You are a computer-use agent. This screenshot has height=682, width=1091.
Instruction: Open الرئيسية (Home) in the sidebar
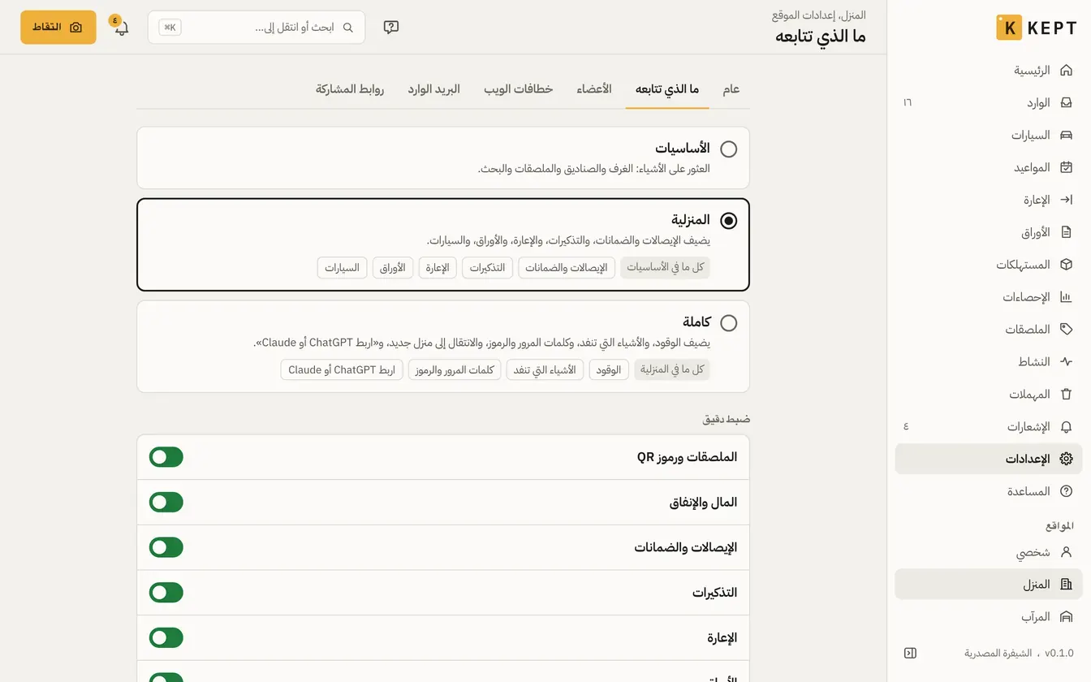tap(989, 71)
